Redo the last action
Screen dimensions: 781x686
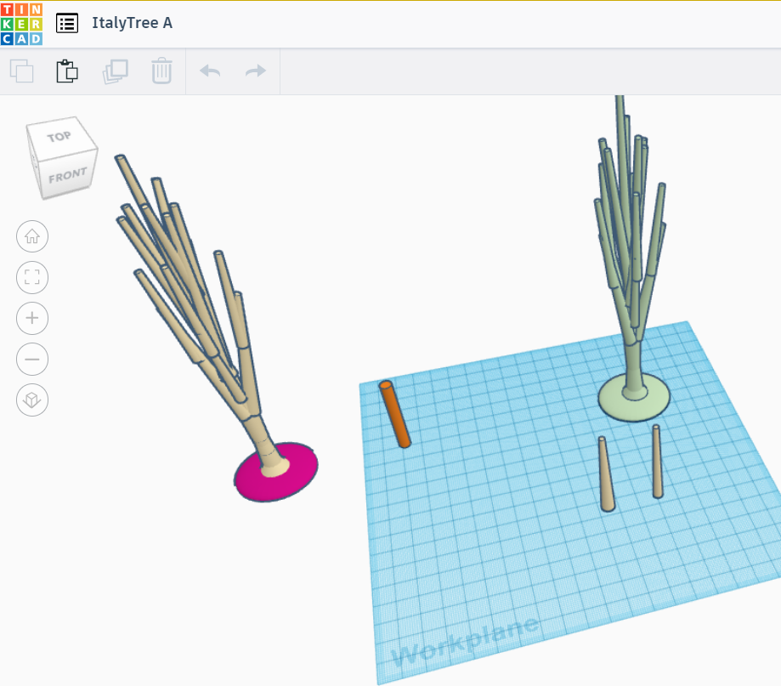click(x=256, y=71)
